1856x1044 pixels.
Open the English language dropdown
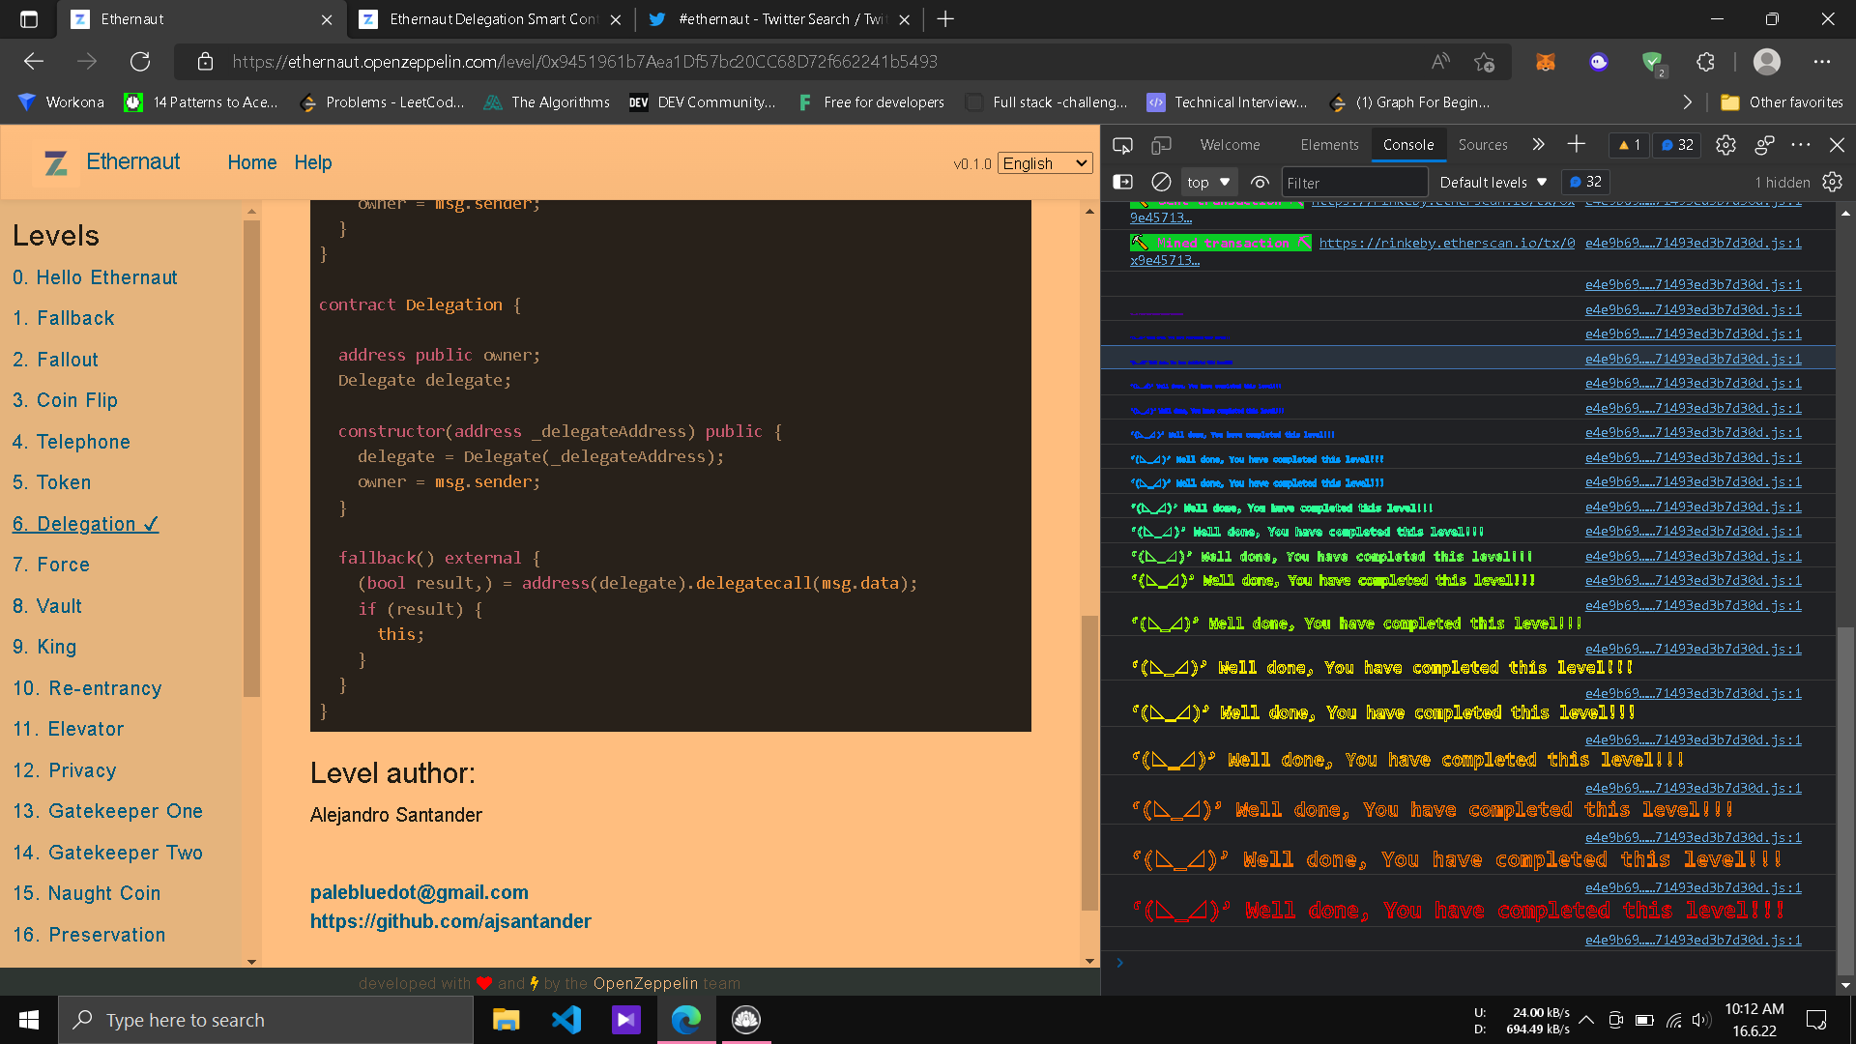tap(1045, 163)
